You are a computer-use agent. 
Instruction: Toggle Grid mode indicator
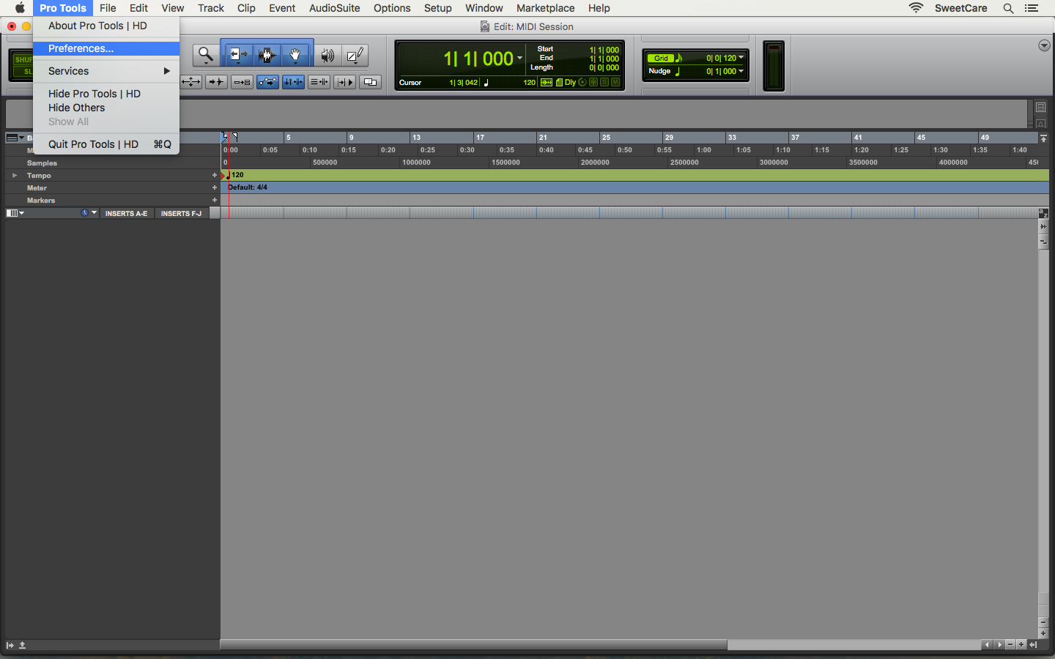(x=661, y=58)
